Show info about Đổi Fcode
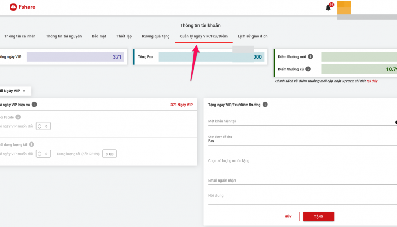397x227 pixels. [x=18, y=117]
